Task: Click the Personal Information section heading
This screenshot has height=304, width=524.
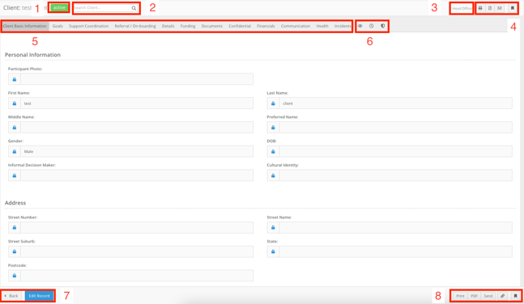Action: (x=32, y=55)
